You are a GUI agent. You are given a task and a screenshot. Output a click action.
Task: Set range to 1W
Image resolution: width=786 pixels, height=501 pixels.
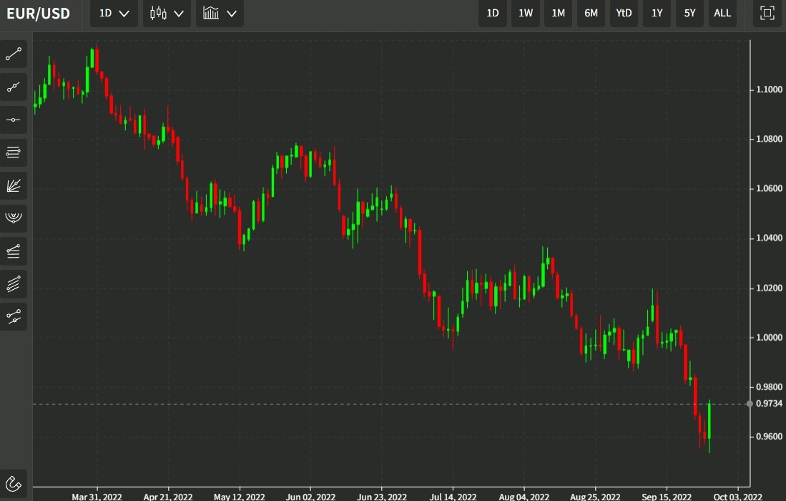(526, 13)
